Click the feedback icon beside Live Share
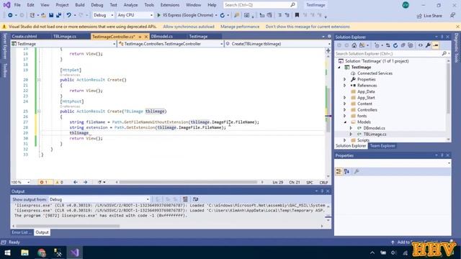The height and width of the screenshot is (259, 461). pyautogui.click(x=452, y=15)
